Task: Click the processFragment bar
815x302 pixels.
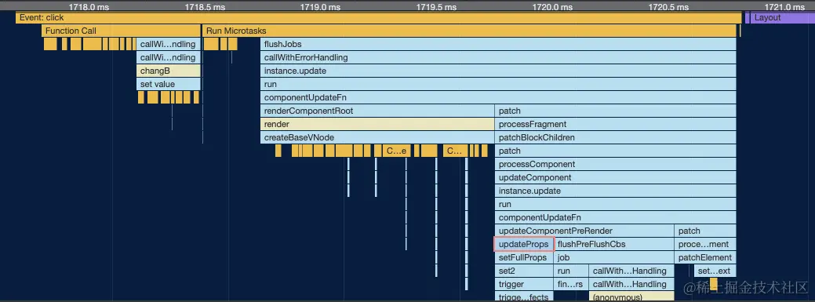Action: [616, 125]
